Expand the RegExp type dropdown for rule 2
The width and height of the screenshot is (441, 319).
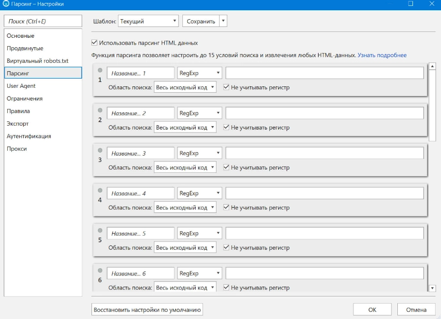click(x=200, y=113)
